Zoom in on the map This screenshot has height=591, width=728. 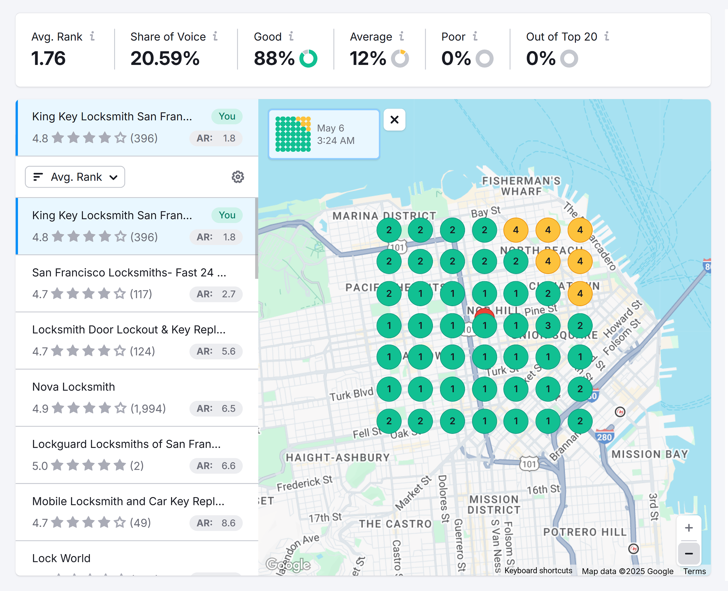pyautogui.click(x=689, y=528)
